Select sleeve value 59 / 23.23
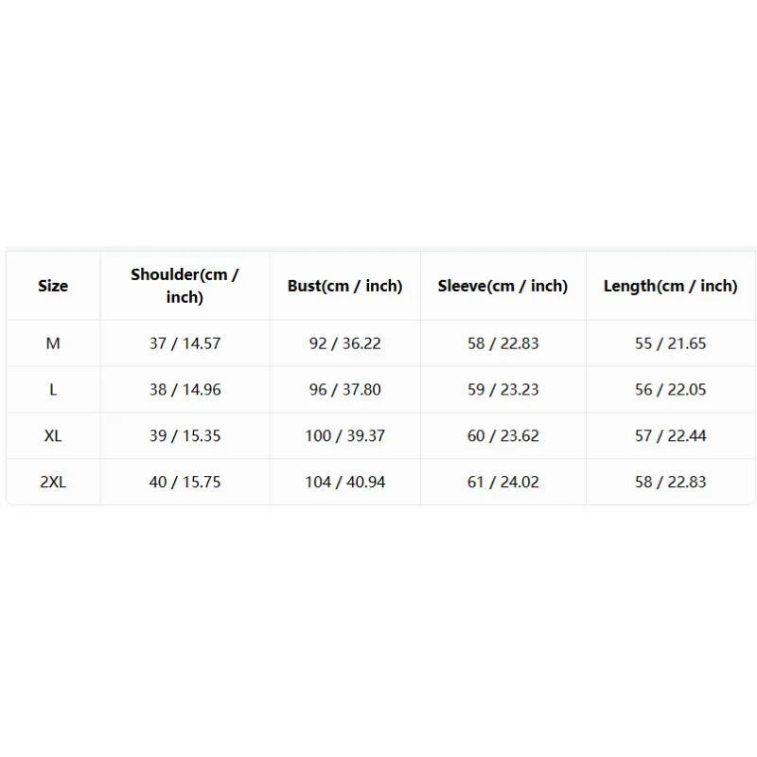This screenshot has width=757, height=757. (x=502, y=390)
